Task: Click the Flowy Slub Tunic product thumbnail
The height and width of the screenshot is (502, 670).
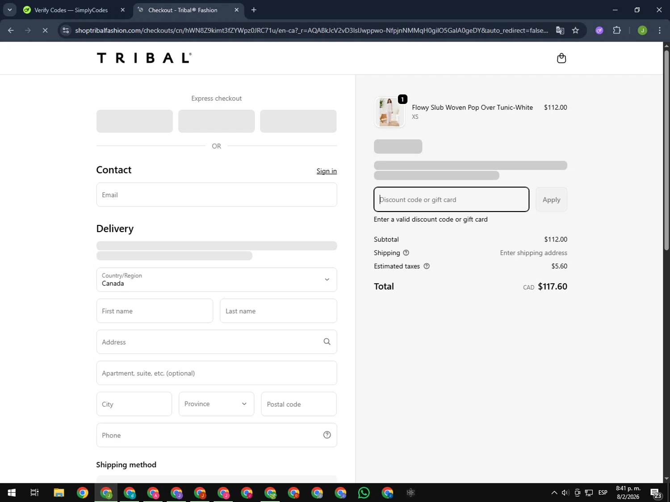Action: point(389,112)
